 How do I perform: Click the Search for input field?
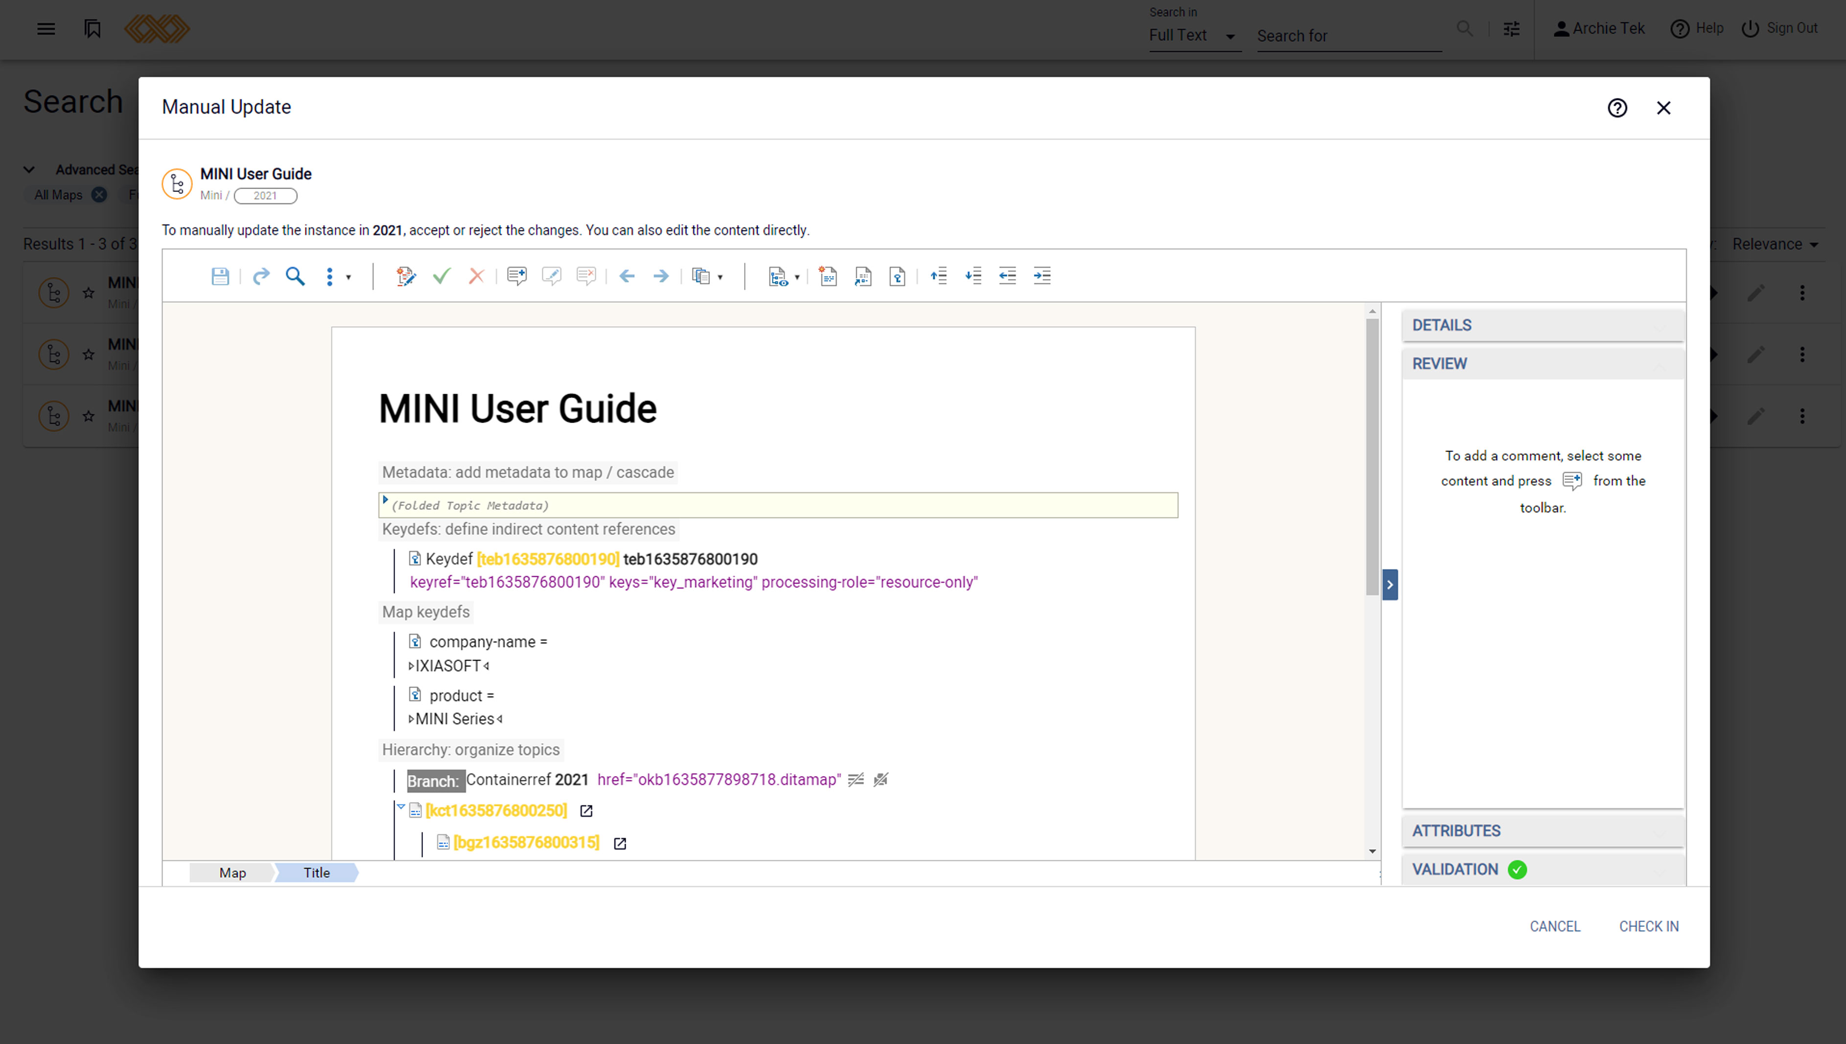pos(1349,36)
